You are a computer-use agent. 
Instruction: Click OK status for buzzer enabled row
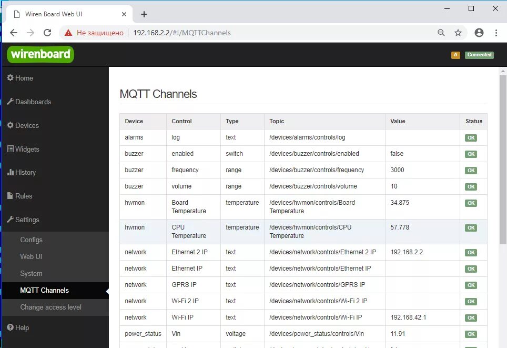coord(471,154)
